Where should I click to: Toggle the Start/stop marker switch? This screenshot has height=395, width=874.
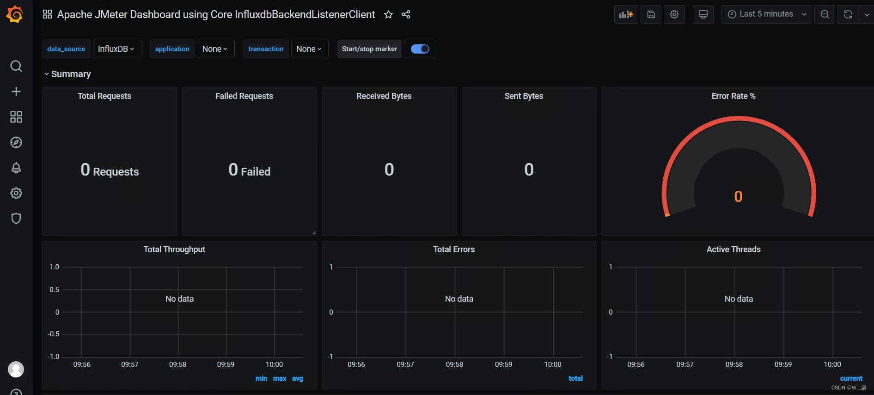(420, 49)
